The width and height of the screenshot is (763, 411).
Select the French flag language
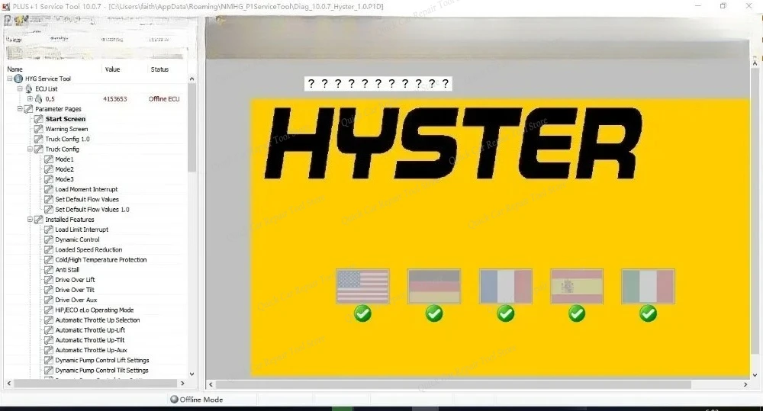click(x=506, y=287)
